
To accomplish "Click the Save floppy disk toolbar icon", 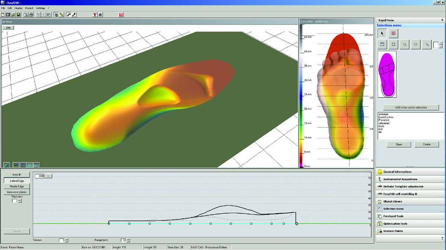I will click(x=18, y=14).
